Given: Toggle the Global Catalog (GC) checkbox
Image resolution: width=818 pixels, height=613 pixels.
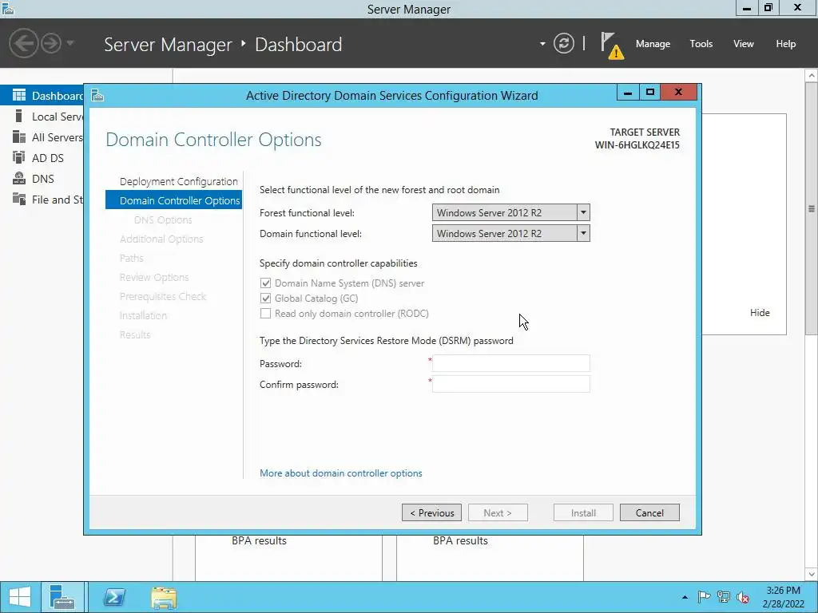Looking at the screenshot, I should point(265,299).
